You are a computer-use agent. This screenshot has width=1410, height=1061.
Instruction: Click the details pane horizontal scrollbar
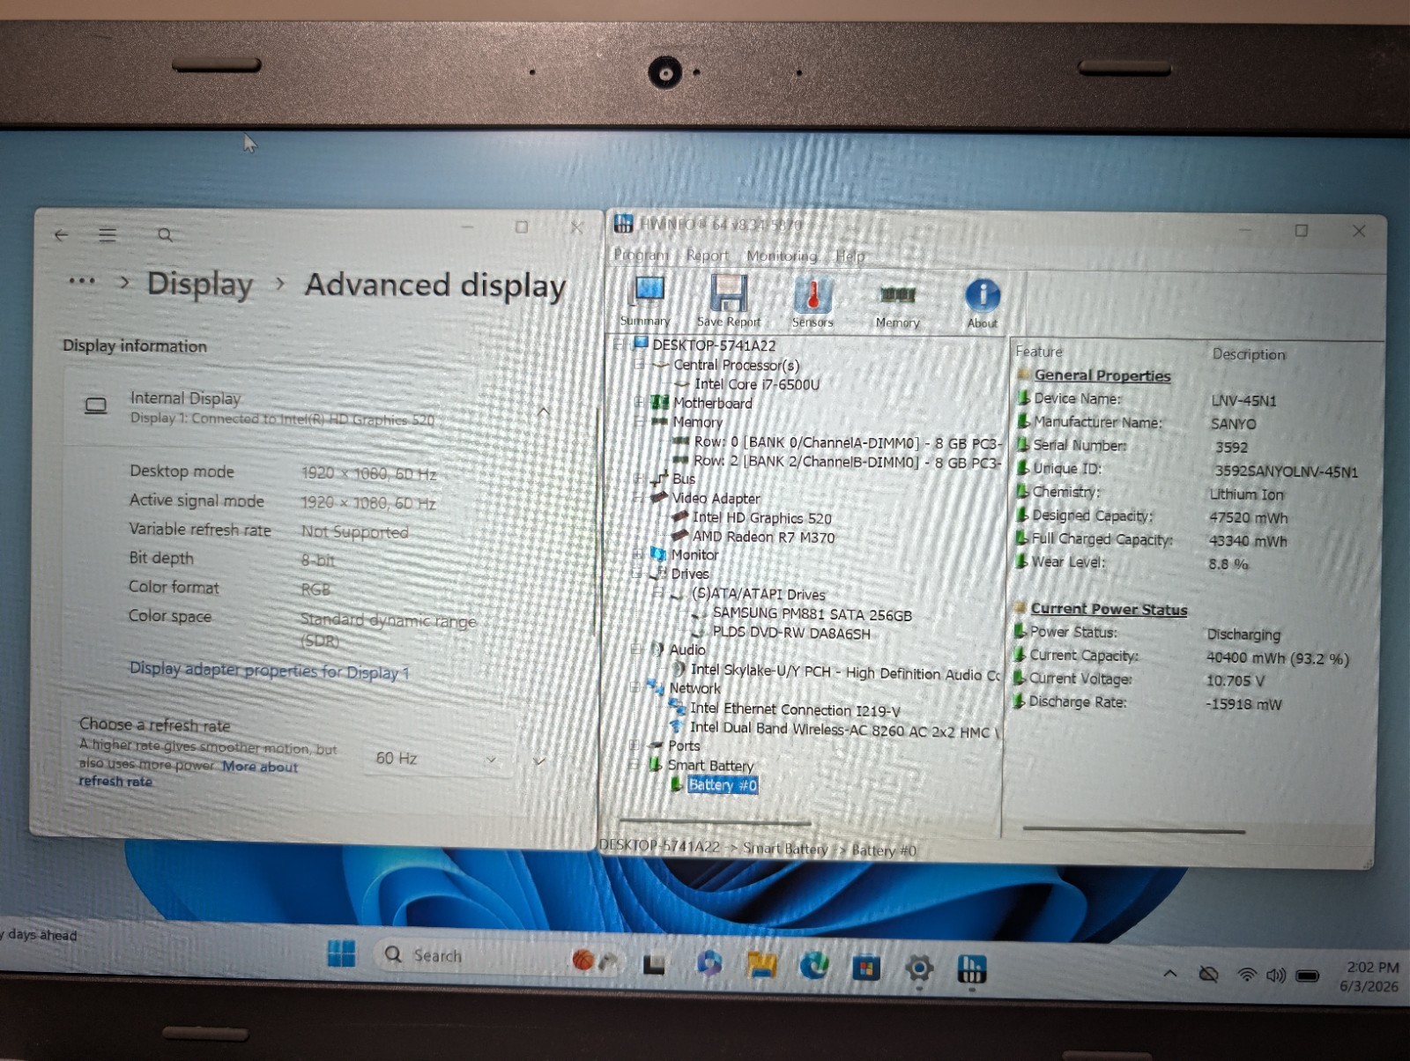pyautogui.click(x=1134, y=829)
